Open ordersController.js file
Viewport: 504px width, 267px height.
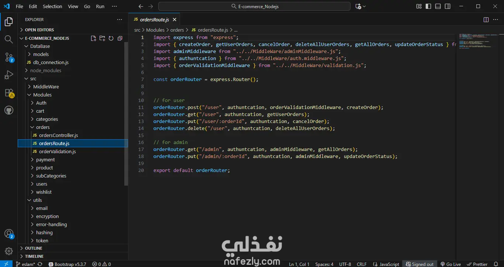pyautogui.click(x=58, y=135)
